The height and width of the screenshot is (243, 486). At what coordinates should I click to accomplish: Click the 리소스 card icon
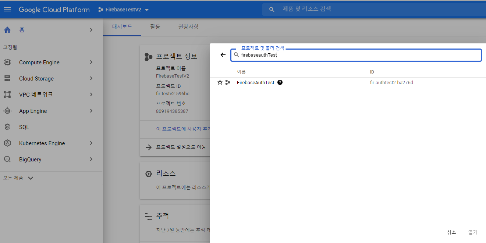(149, 174)
